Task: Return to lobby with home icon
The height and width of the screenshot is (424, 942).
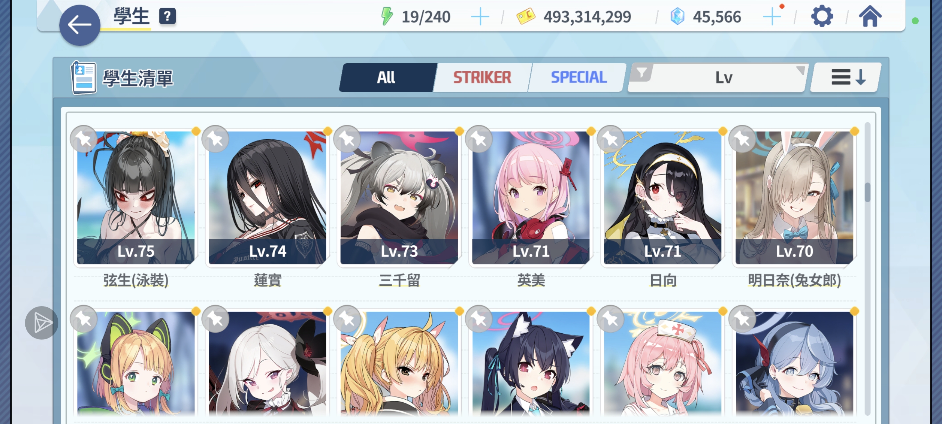Action: click(870, 16)
